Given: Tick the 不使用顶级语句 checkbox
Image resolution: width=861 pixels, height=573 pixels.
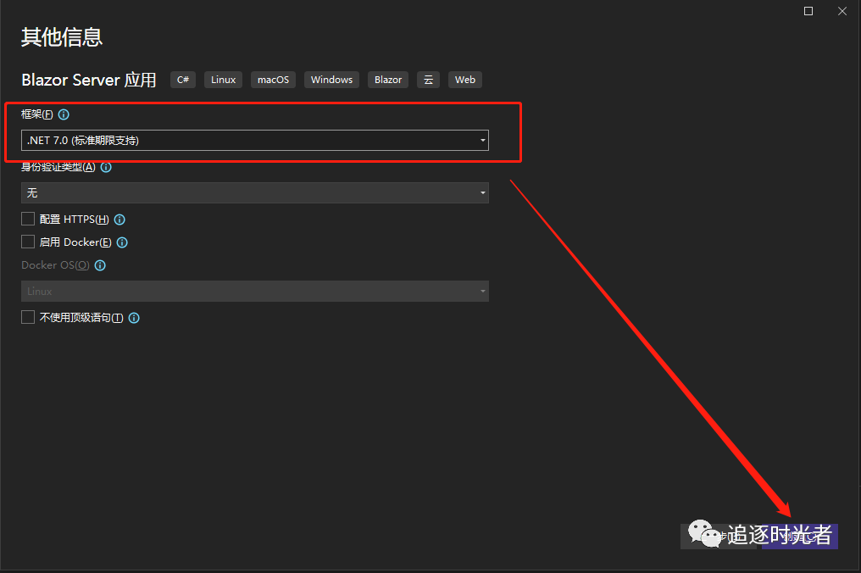Looking at the screenshot, I should tap(28, 317).
